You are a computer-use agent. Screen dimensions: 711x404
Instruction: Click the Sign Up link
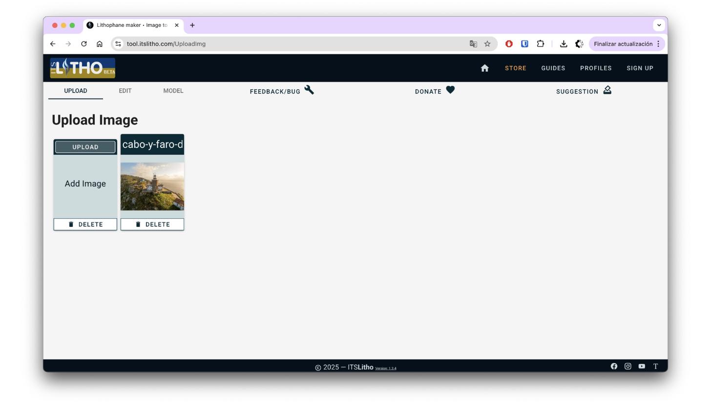(640, 68)
